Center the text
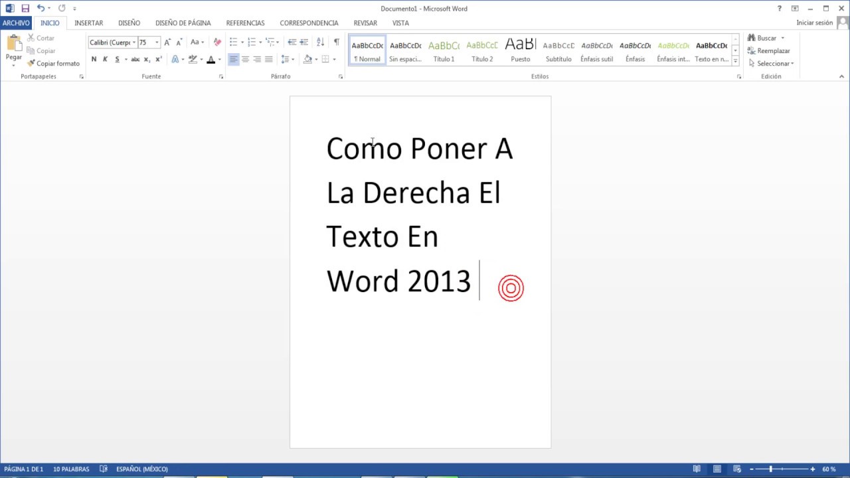The width and height of the screenshot is (850, 478). point(245,59)
